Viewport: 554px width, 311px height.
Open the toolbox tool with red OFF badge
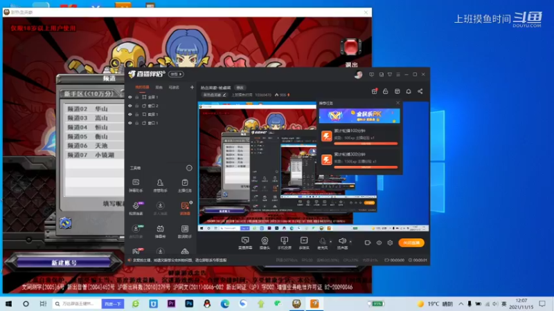pyautogui.click(x=136, y=251)
